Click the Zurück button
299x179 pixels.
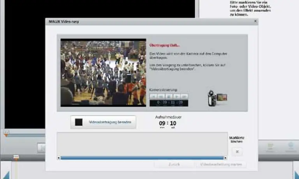174,165
